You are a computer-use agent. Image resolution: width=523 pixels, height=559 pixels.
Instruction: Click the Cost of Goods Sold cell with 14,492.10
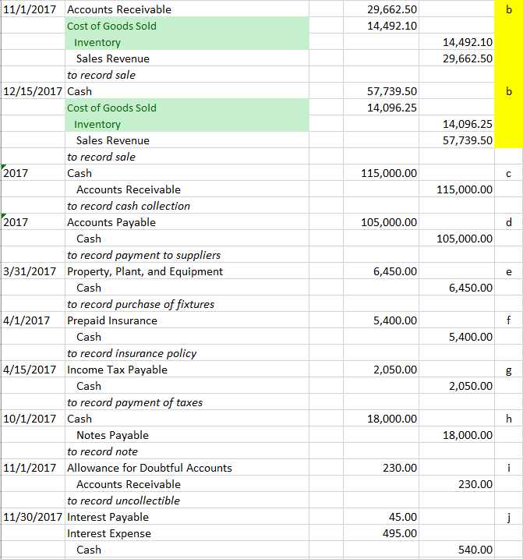(187, 26)
